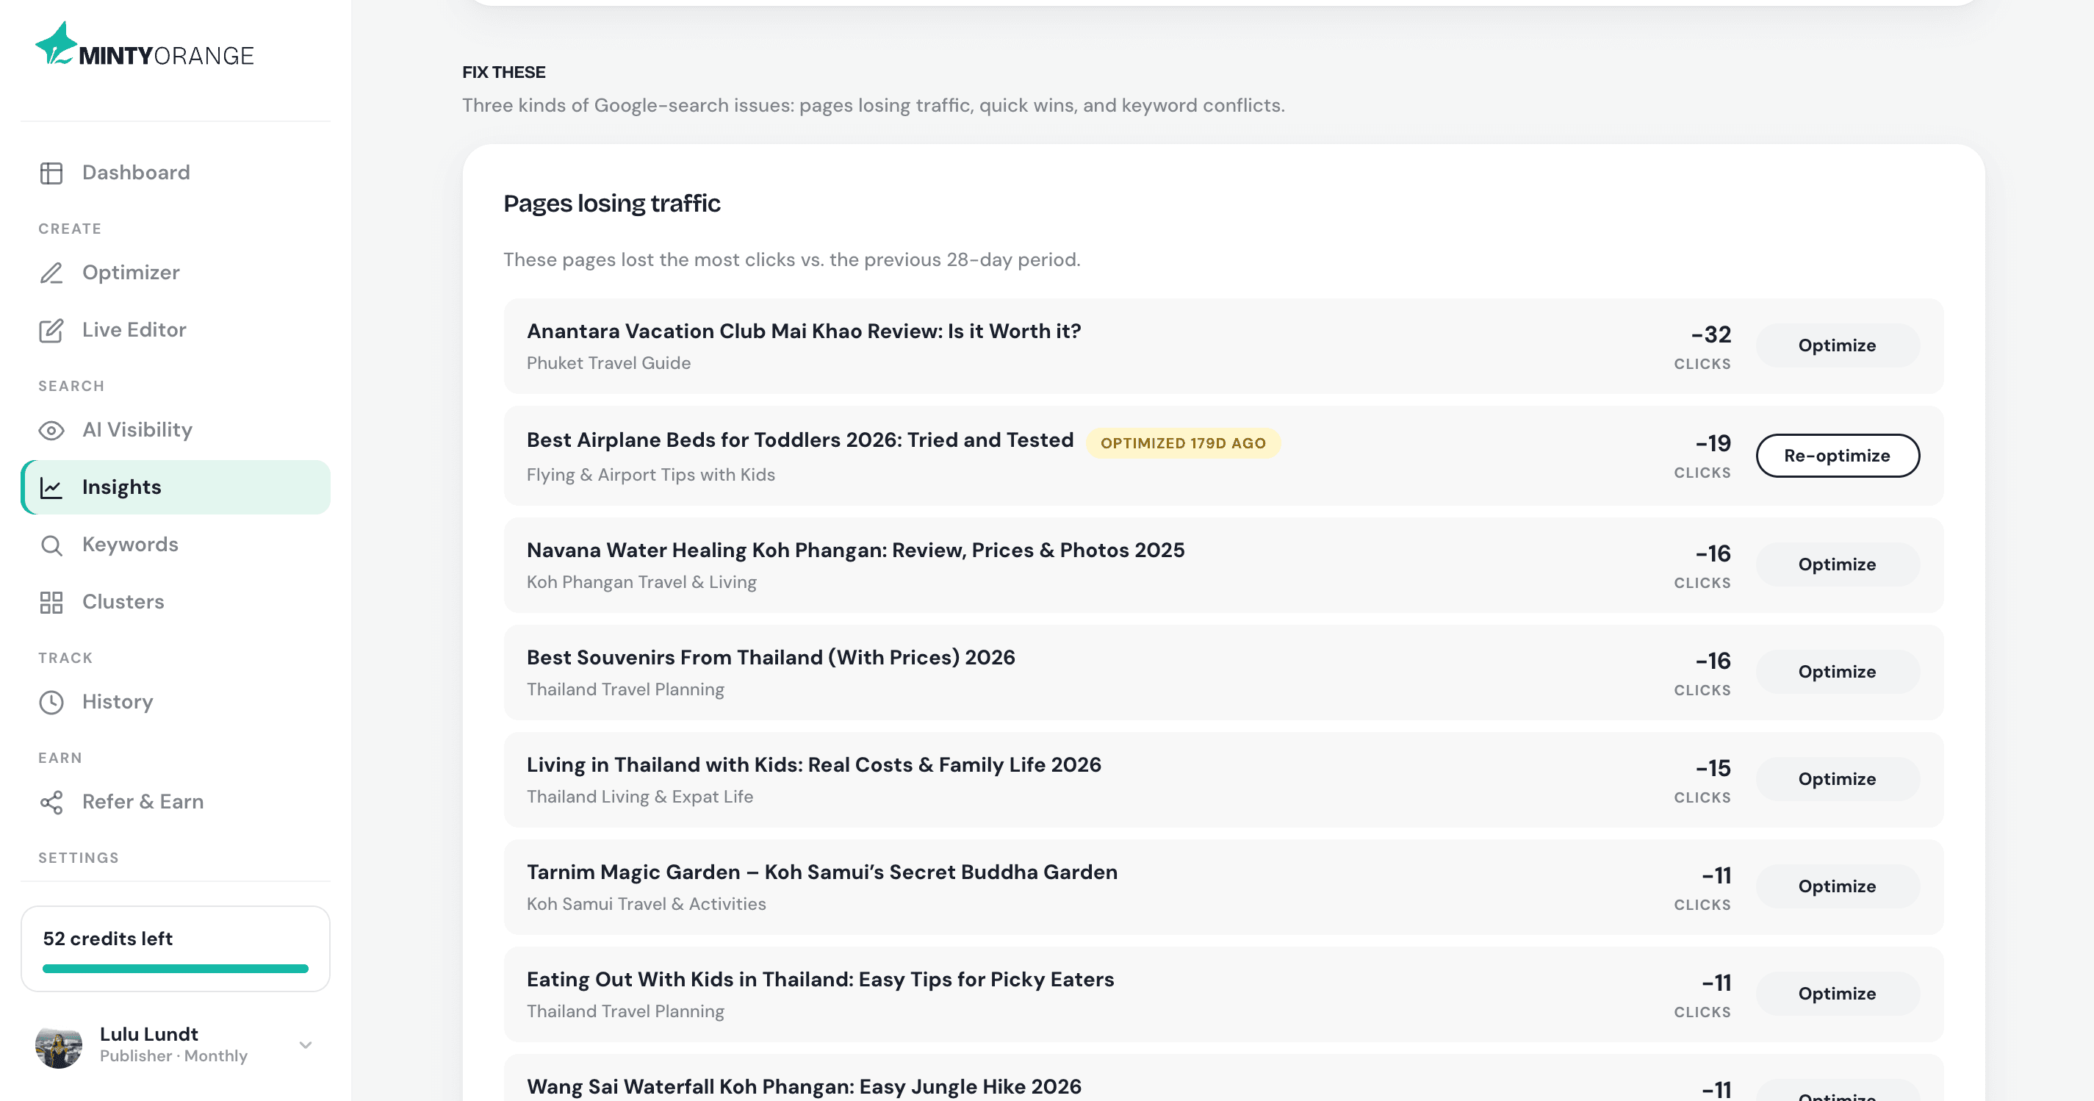
Task: Optimize the Living in Thailand with Kids page
Action: (1837, 779)
